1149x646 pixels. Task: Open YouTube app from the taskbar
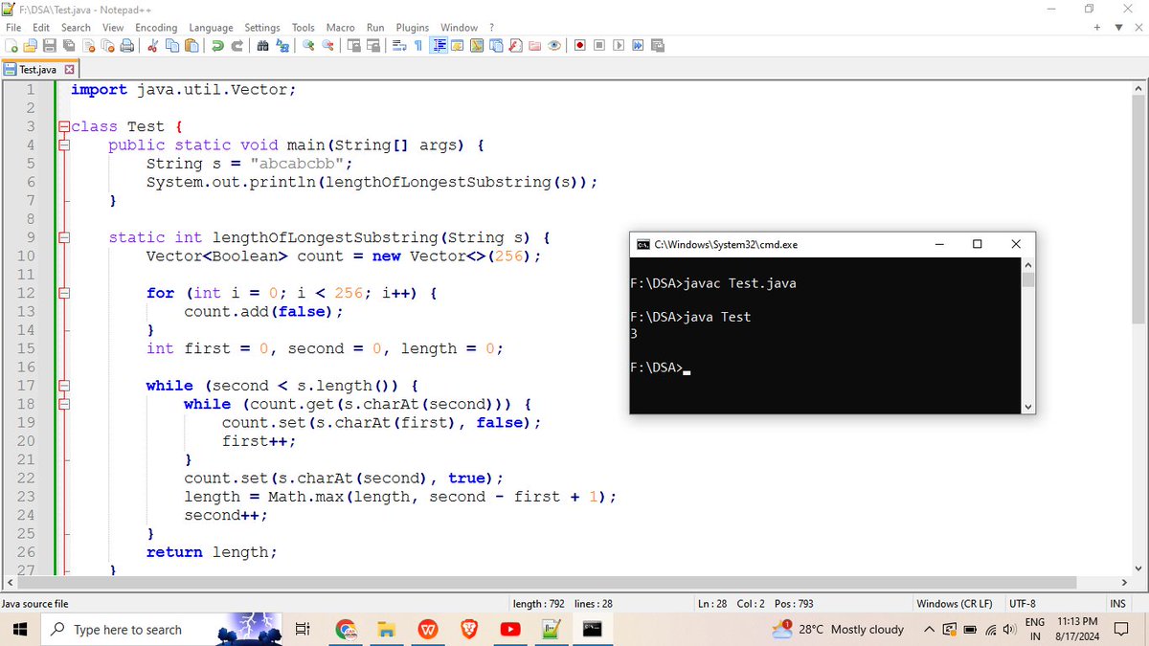(x=509, y=630)
